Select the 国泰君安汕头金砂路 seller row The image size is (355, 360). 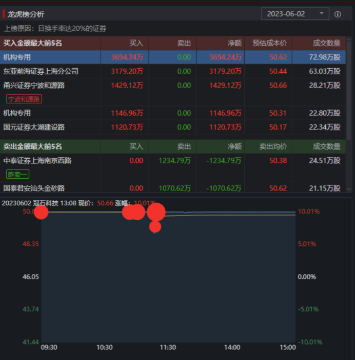[173, 187]
